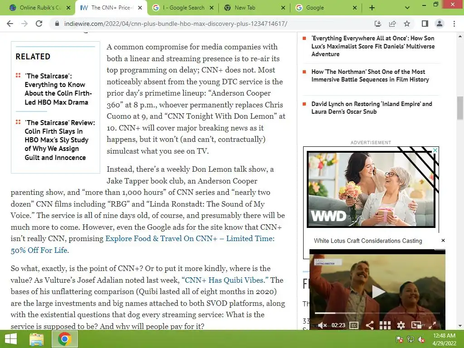Open the network tray icon
Viewport: 464px width, 348px height.
[x=411, y=339]
